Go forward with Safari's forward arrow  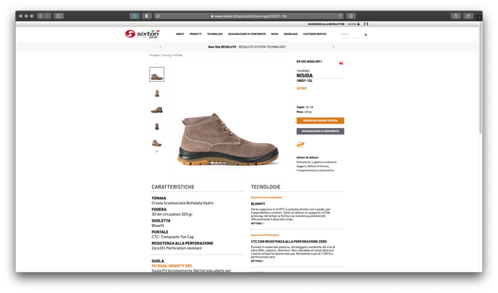click(x=48, y=16)
